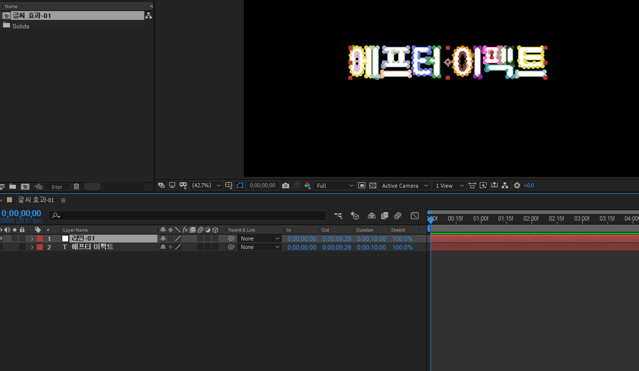Open resolution dropdown set to Full
Viewport: 639px width, 371px height.
[x=335, y=185]
